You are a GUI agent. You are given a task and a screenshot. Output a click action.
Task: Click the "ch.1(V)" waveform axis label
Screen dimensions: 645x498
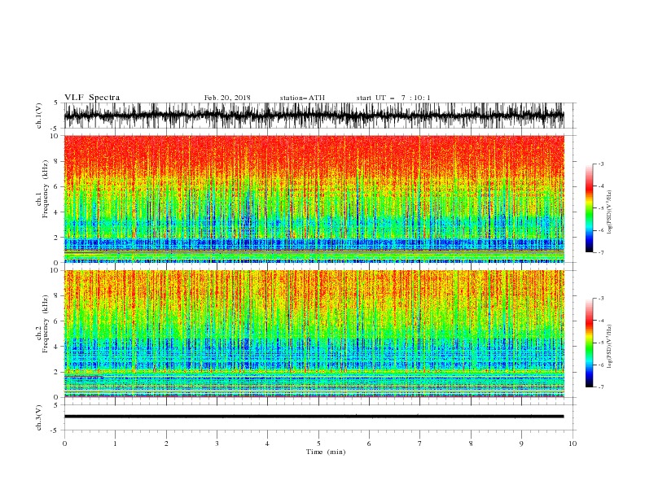(x=39, y=116)
